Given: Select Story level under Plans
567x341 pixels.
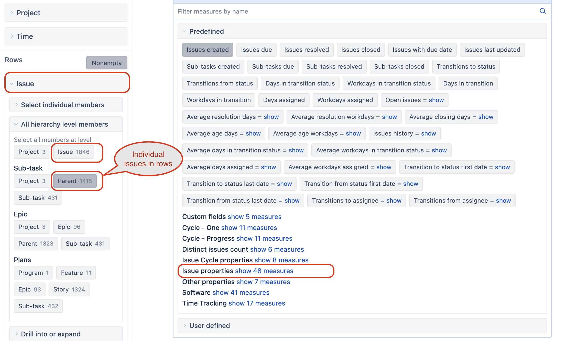Looking at the screenshot, I should [69, 289].
